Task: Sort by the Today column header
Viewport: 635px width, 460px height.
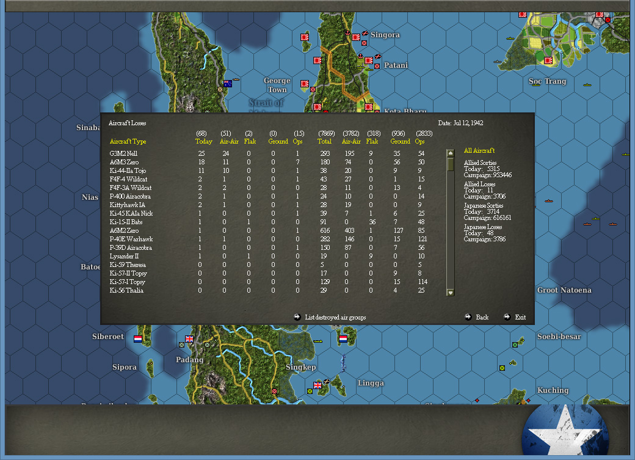Action: (x=203, y=142)
